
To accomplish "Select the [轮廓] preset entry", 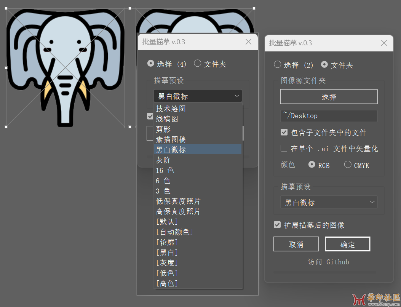I will pos(198,242).
